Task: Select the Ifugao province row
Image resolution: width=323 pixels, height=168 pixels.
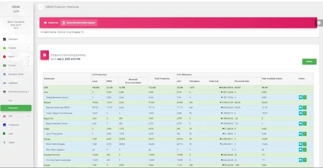Action: click(178, 129)
